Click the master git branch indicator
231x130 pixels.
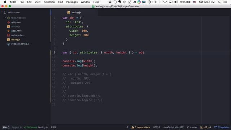click(x=192, y=127)
